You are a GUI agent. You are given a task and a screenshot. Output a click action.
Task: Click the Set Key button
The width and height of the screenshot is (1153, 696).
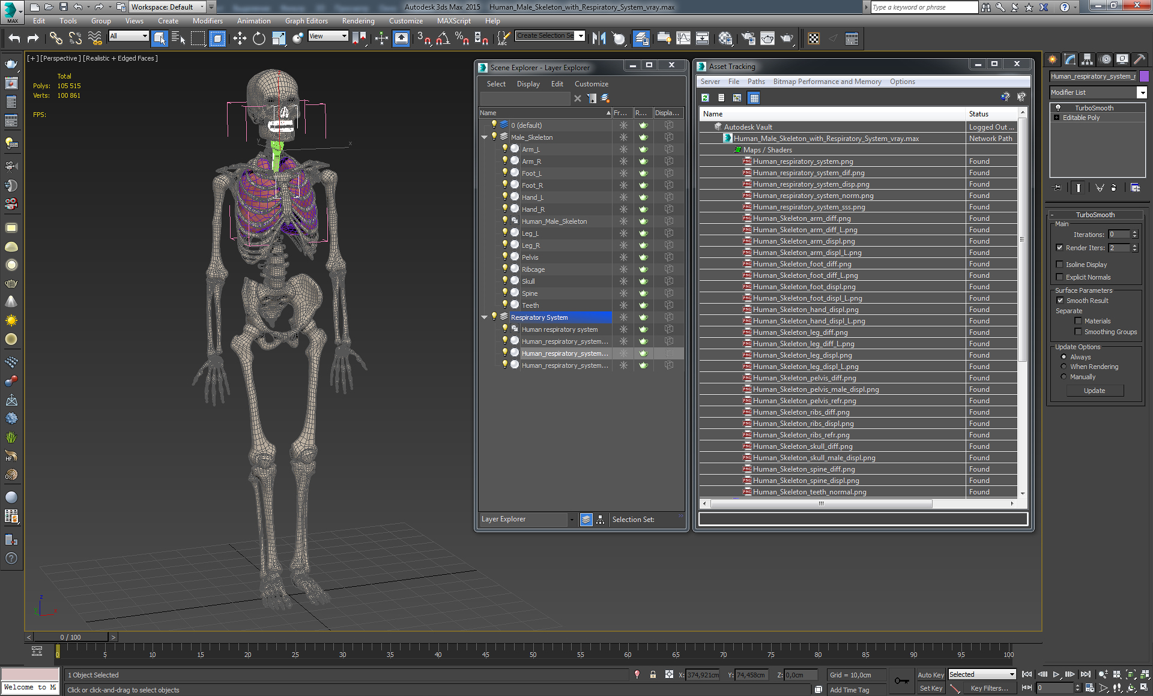(930, 688)
